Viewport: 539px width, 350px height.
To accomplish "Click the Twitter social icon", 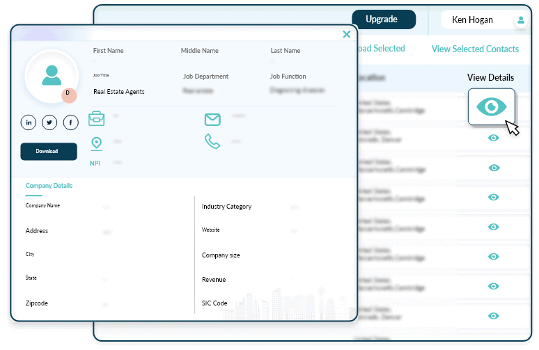I will tap(49, 122).
